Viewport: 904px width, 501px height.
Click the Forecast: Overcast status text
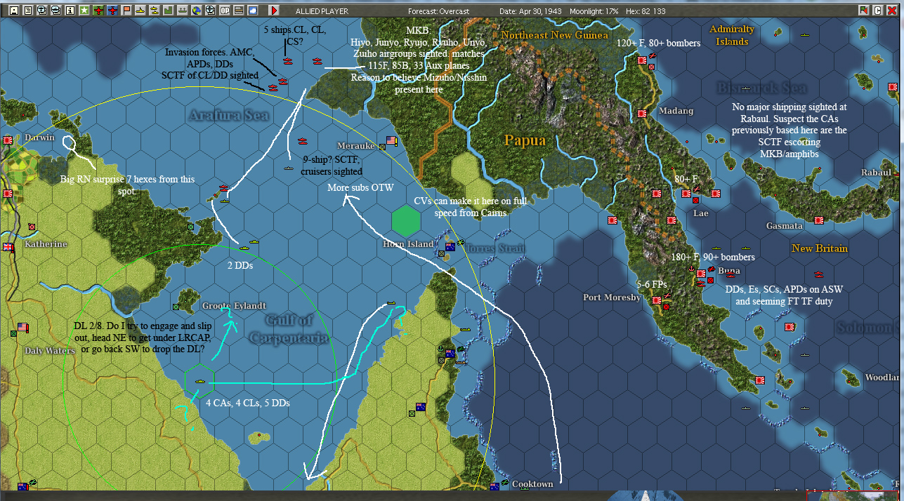click(x=438, y=11)
